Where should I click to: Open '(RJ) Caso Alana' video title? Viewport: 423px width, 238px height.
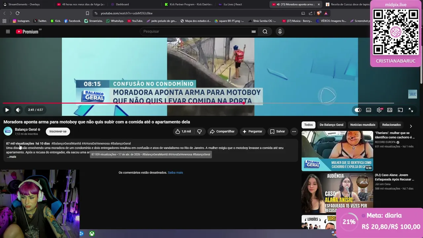pos(394,177)
